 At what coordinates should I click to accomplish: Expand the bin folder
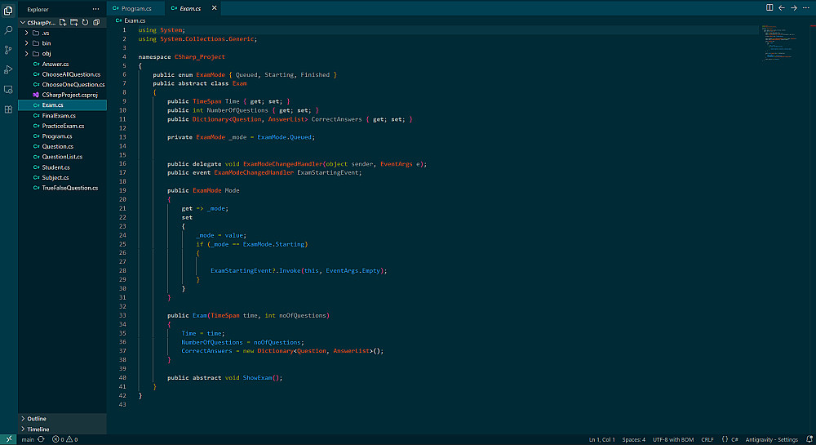(x=46, y=42)
